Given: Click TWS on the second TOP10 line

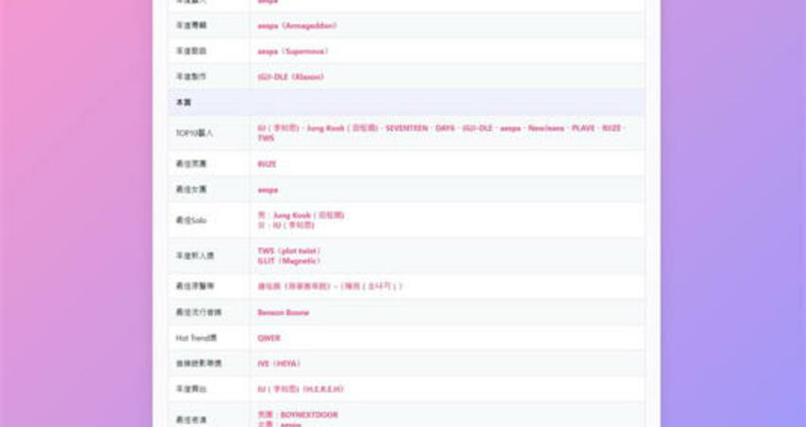Looking at the screenshot, I should (x=266, y=138).
